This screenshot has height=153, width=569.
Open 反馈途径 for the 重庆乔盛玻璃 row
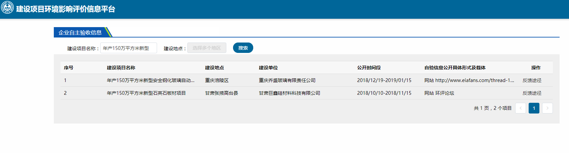(x=532, y=80)
